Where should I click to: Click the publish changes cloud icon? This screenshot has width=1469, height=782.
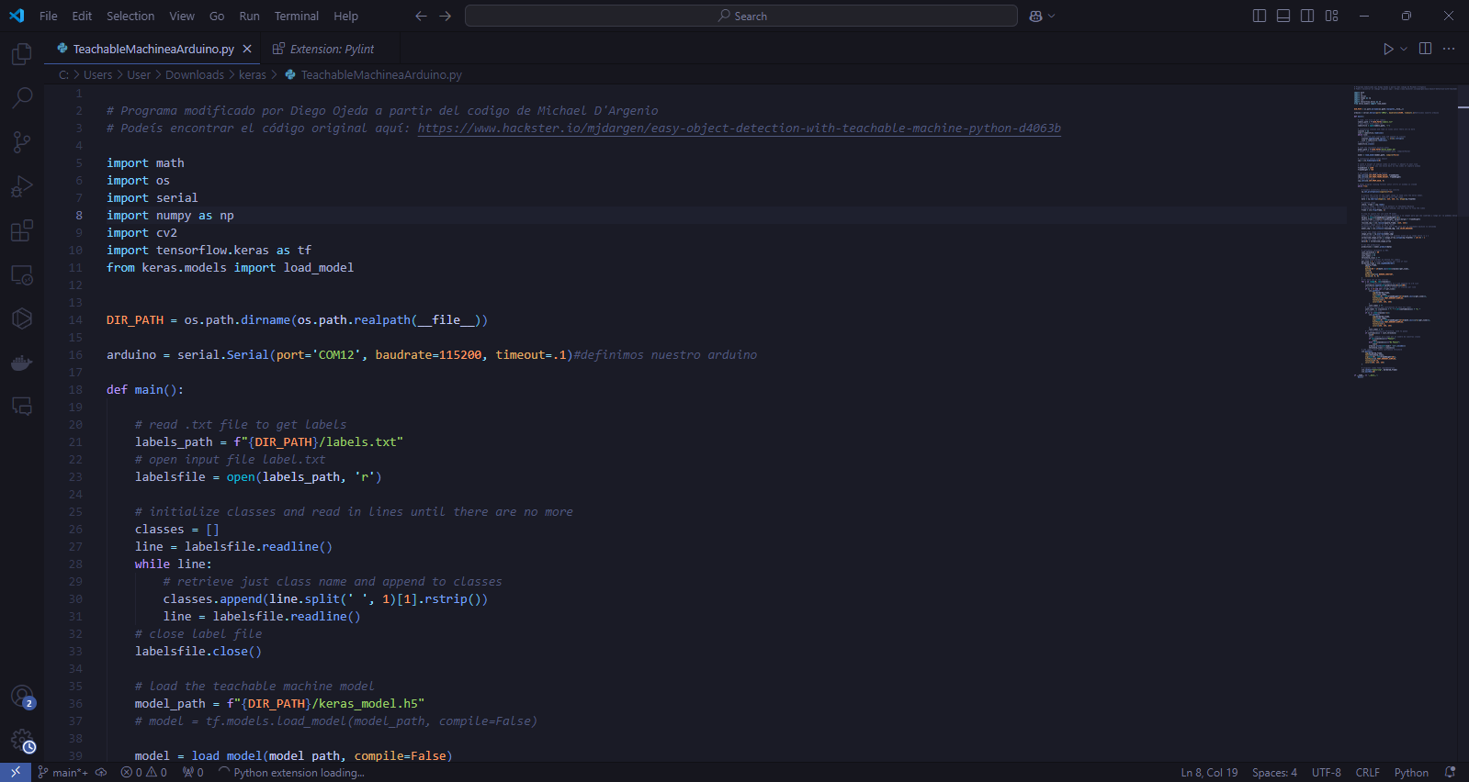coord(101,772)
